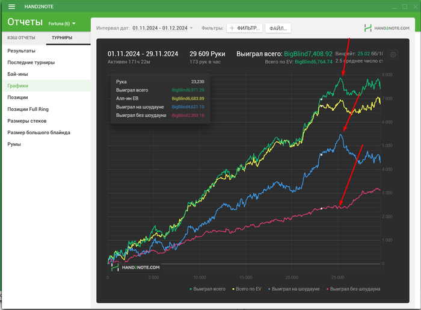The width and height of the screenshot is (421, 310).
Task: Switch to the КЭШ ОТЧЕТЫ tab
Action: (21, 37)
